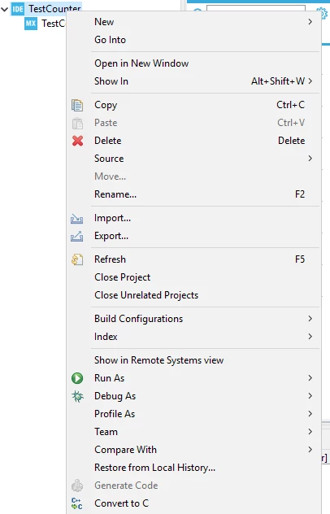Click the MX file icon in tree
The width and height of the screenshot is (330, 514).
point(31,24)
